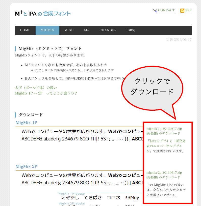Click the M+ と IPA site logo
This screenshot has height=206, width=201.
[x=43, y=14]
